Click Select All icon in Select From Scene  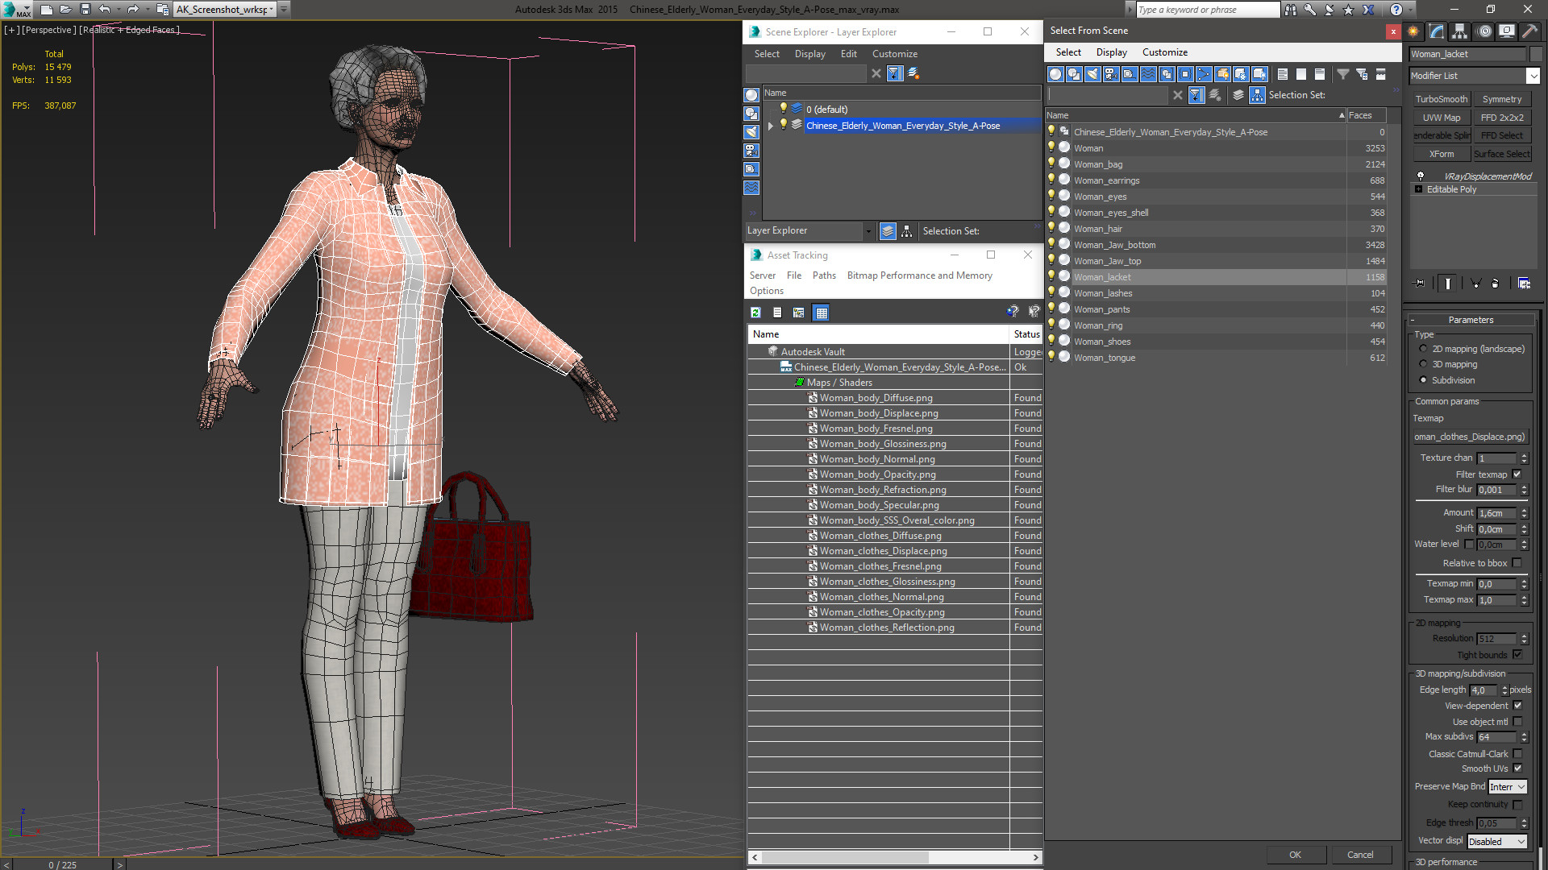tap(1283, 74)
